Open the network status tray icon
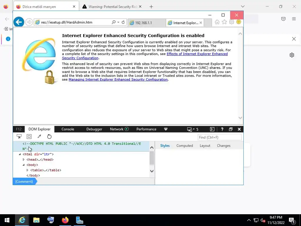The width and height of the screenshot is (301, 226). 256,220
